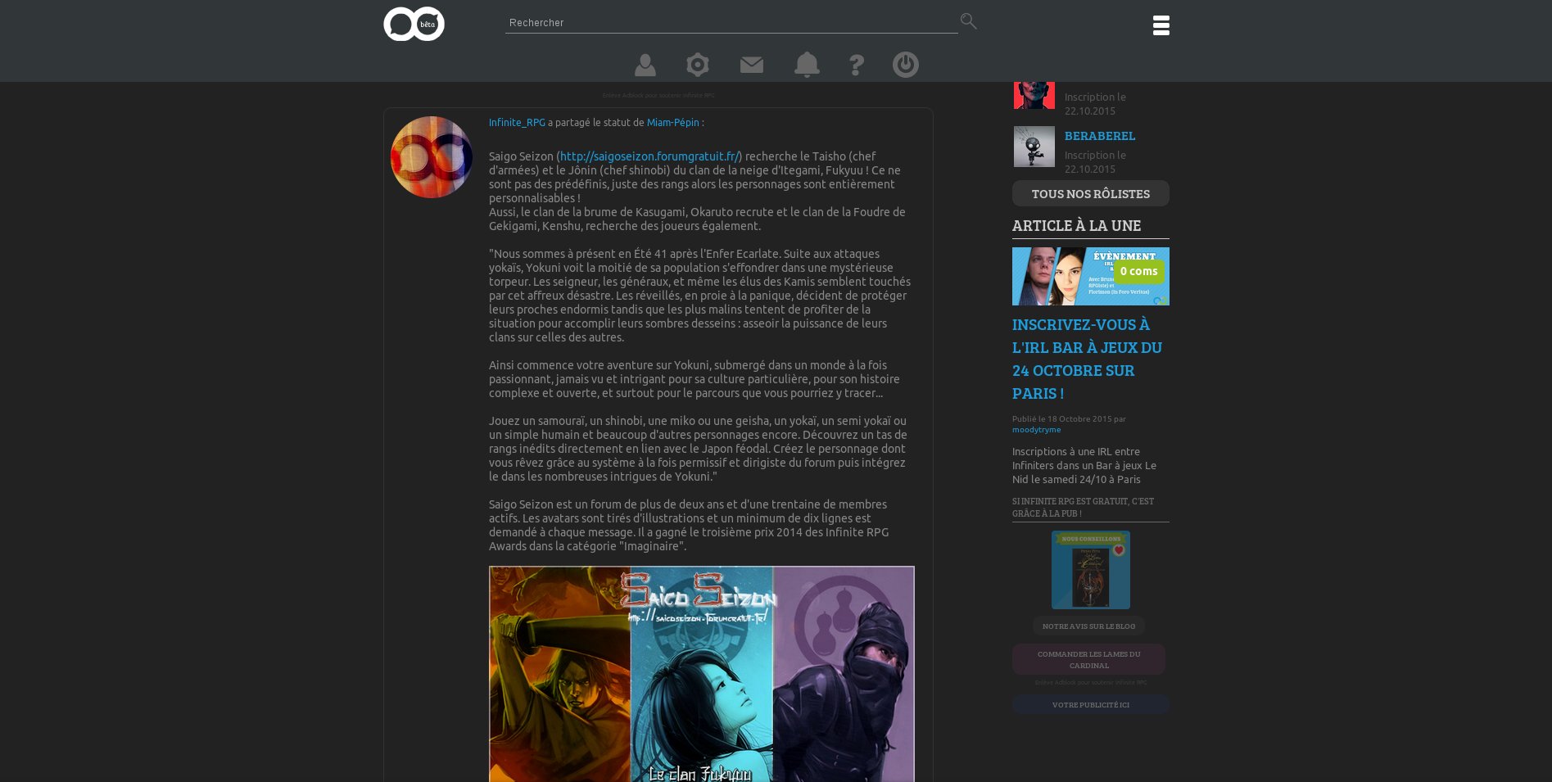Viewport: 1552px width, 782px height.
Task: Click BERABEREL's 'Inscription le 22.10.2015' text
Action: coord(1095,162)
